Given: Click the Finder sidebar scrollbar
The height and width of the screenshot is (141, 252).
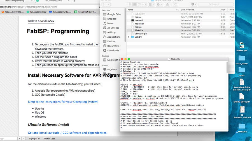Looking at the screenshot, I should (x=125, y=26).
